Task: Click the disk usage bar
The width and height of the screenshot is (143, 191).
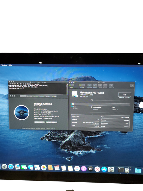Action: click(101, 104)
